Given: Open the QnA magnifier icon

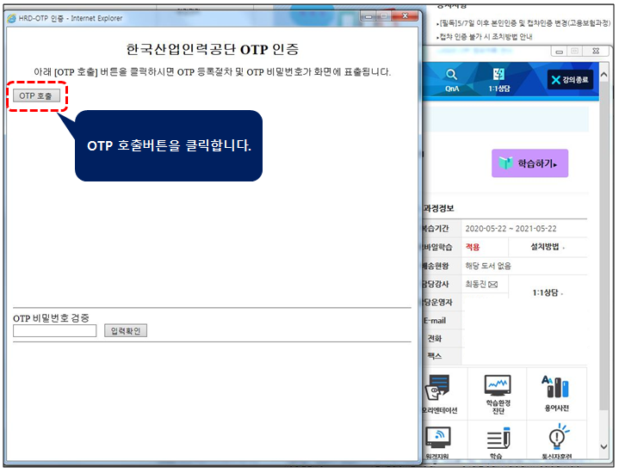Looking at the screenshot, I should click(x=452, y=77).
